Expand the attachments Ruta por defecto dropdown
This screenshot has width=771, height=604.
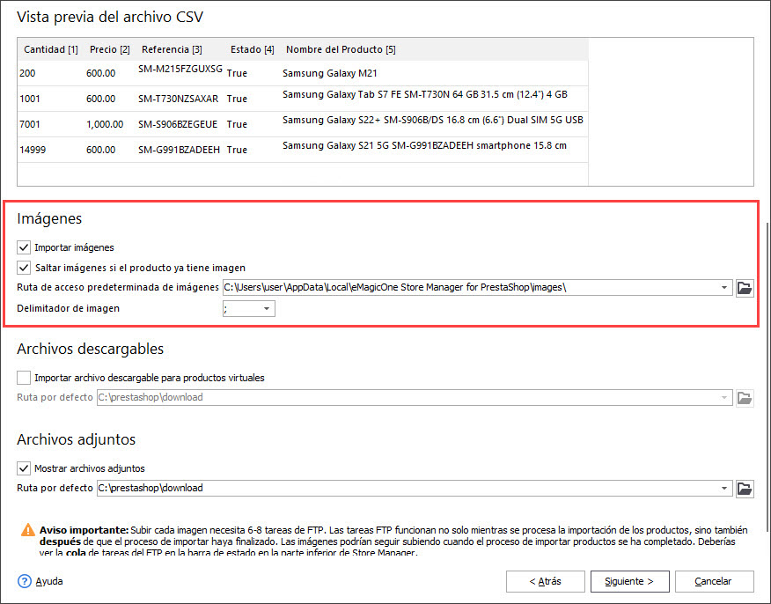point(724,489)
